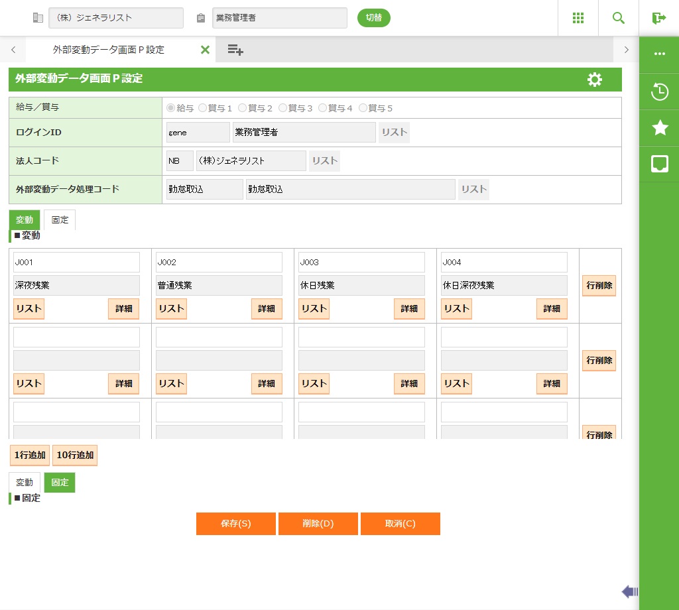Open favorites star icon in sidebar
679x610 pixels.
coord(660,128)
